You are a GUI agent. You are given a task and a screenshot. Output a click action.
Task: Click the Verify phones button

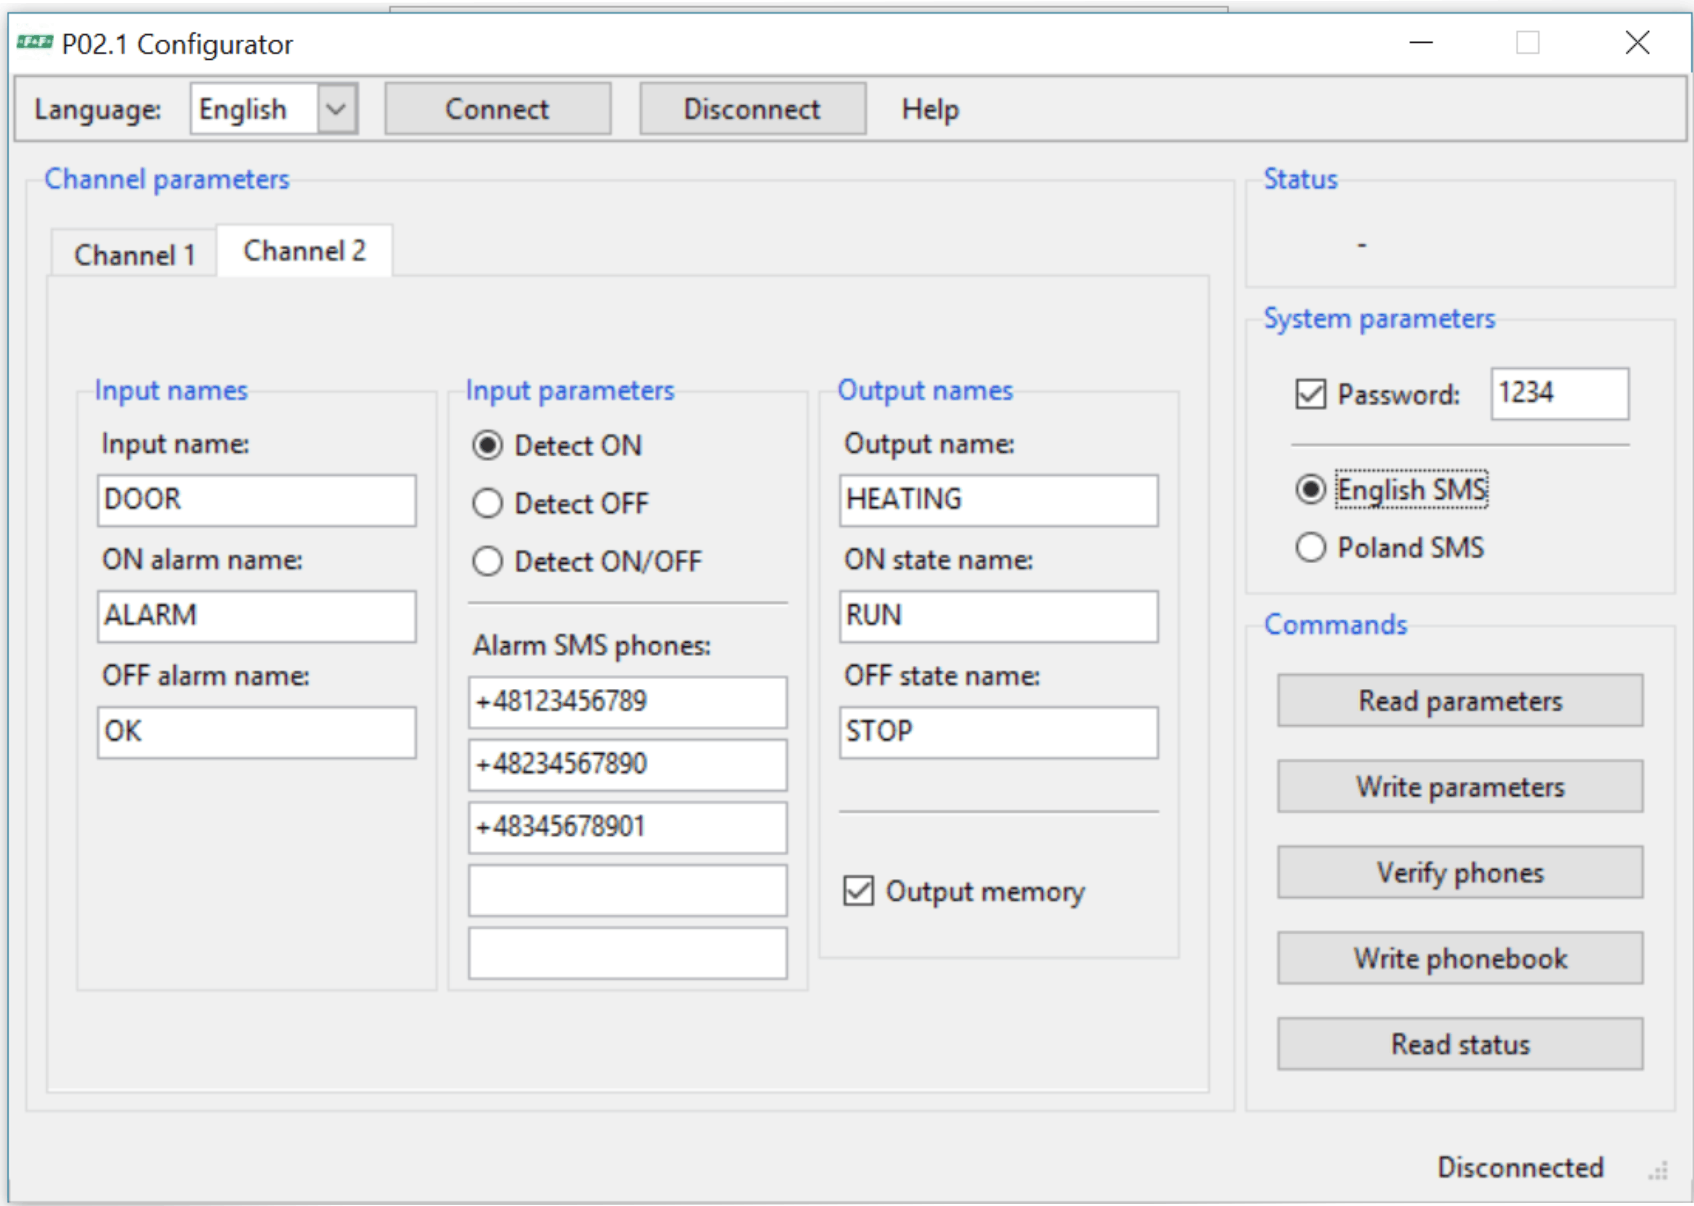tap(1460, 872)
